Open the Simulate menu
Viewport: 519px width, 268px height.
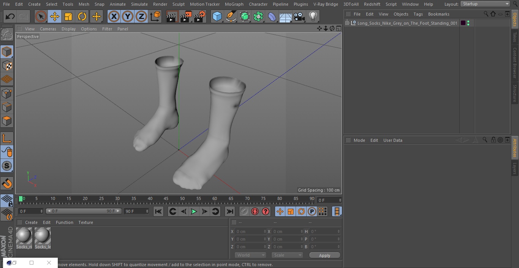[x=139, y=4]
